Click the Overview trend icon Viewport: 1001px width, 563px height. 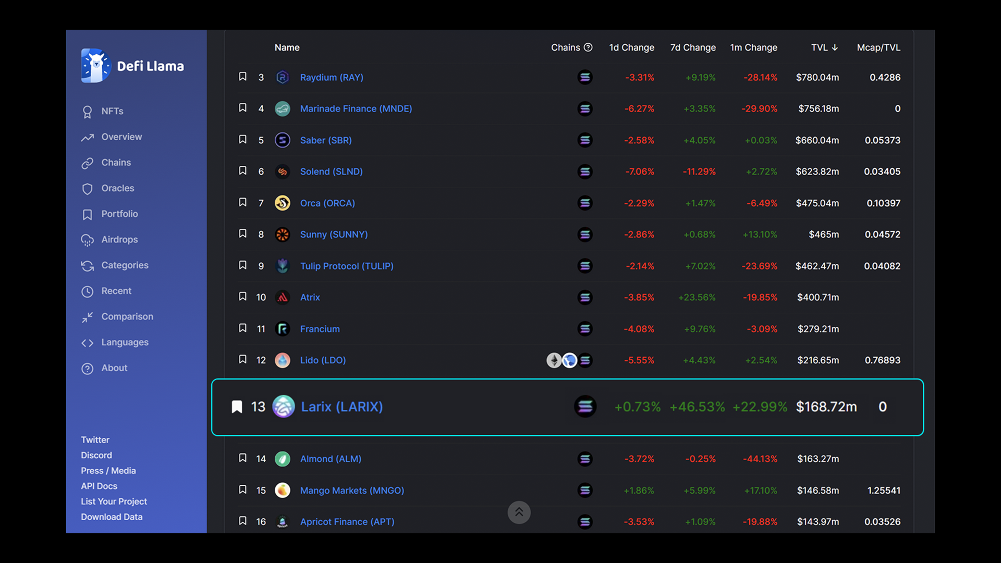(87, 137)
